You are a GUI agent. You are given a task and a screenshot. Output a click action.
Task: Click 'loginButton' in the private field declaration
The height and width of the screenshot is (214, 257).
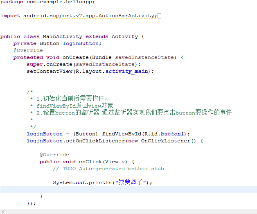[81, 44]
